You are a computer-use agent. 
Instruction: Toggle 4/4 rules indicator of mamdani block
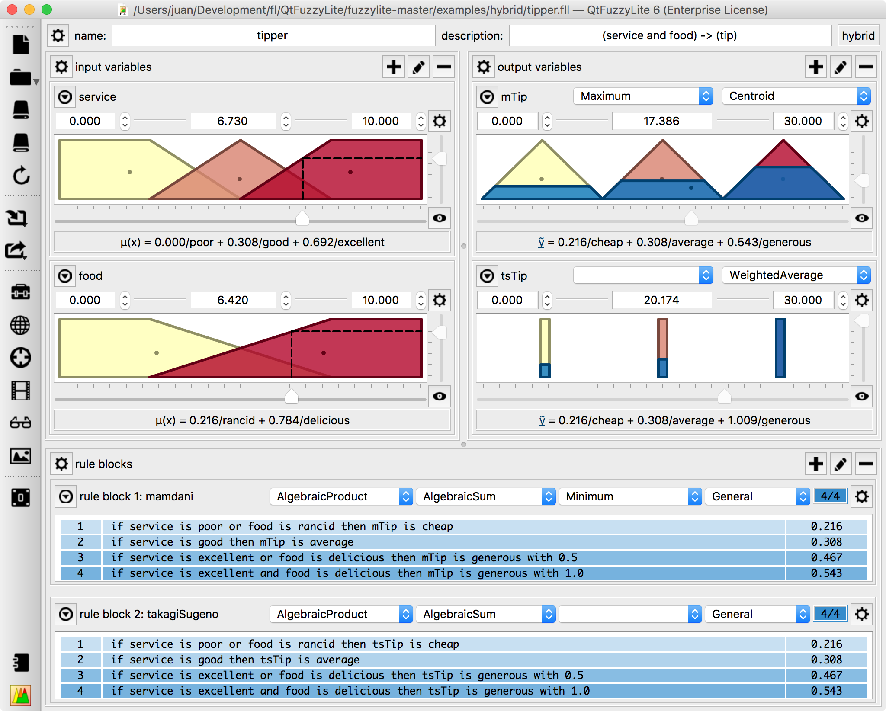click(x=830, y=496)
